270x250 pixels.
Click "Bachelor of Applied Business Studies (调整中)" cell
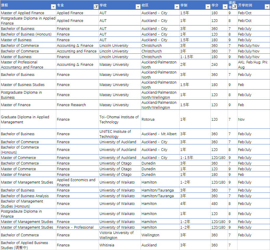28,245
